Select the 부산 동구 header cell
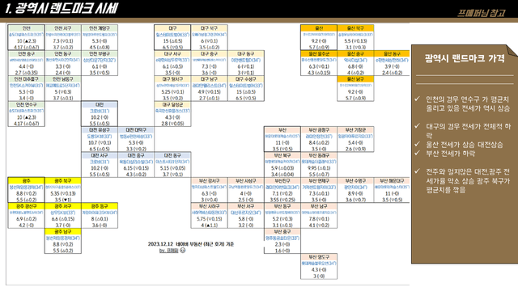518x291 pixels. [282, 206]
